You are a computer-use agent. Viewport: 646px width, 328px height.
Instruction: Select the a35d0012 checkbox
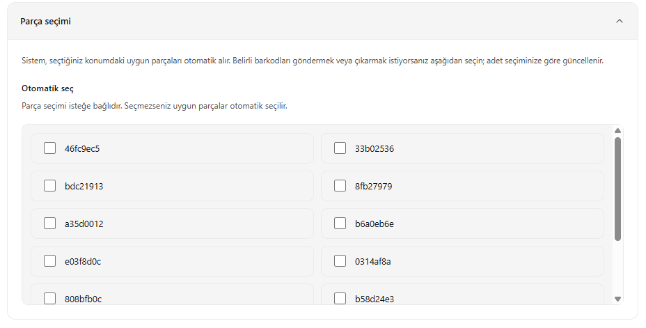coord(50,223)
